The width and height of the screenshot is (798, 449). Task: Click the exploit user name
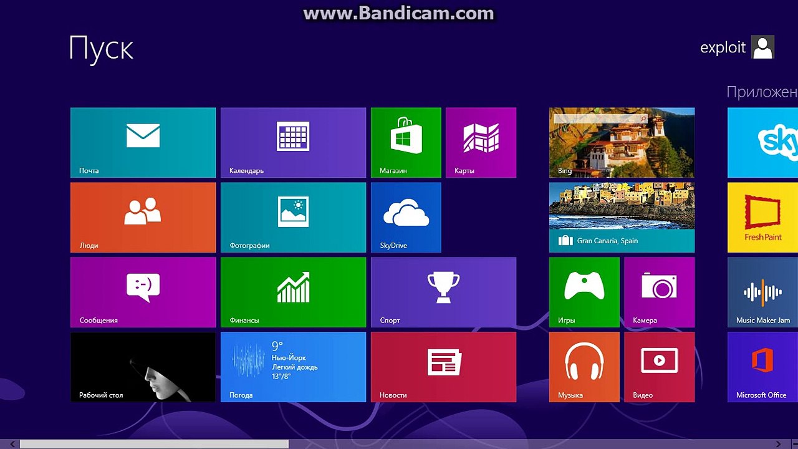(x=723, y=48)
